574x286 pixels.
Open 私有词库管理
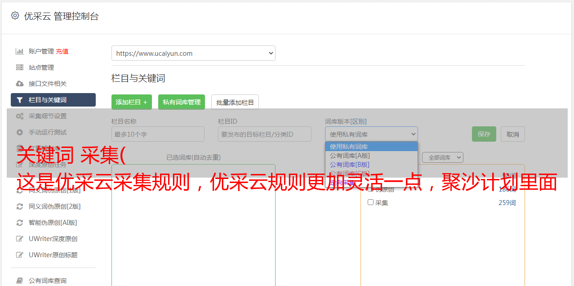pos(182,102)
